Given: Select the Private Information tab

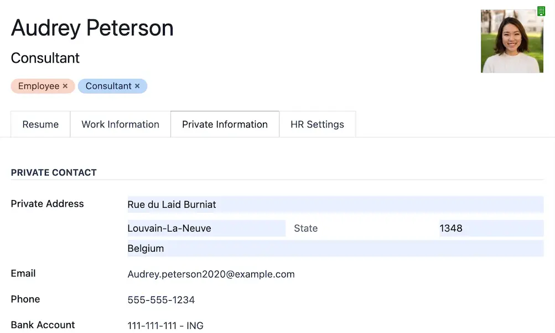Looking at the screenshot, I should click(x=225, y=124).
